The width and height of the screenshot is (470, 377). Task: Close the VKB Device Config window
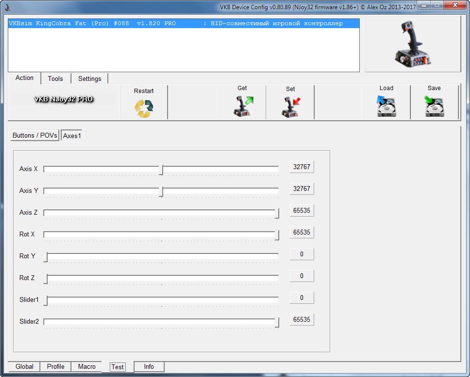pyautogui.click(x=455, y=5)
